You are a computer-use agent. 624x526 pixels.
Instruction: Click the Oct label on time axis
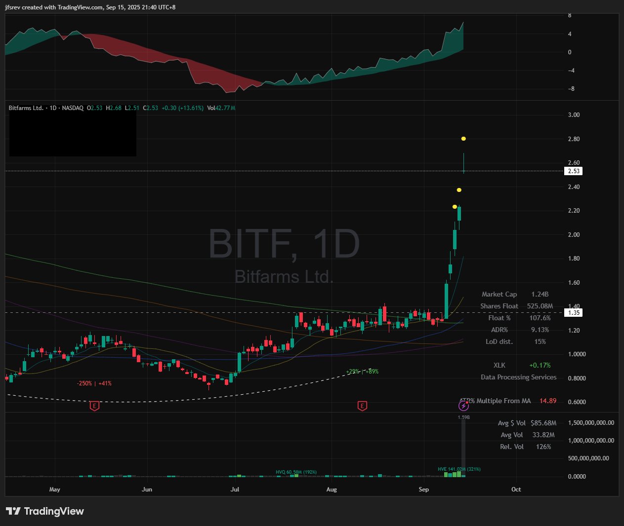pos(516,489)
